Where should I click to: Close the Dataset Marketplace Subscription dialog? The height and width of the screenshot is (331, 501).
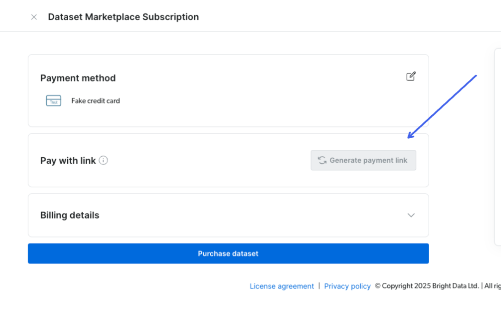point(34,17)
